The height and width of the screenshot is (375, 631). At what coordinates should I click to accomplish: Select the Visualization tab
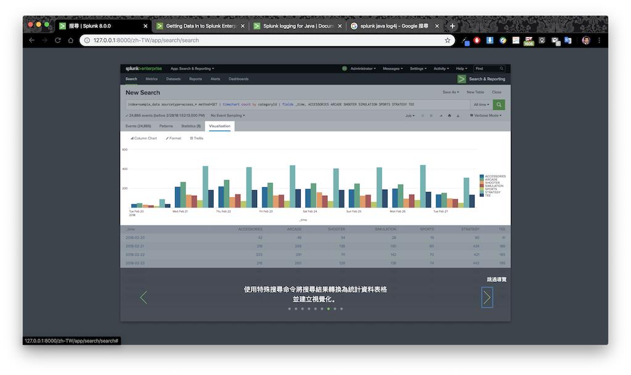pos(220,126)
